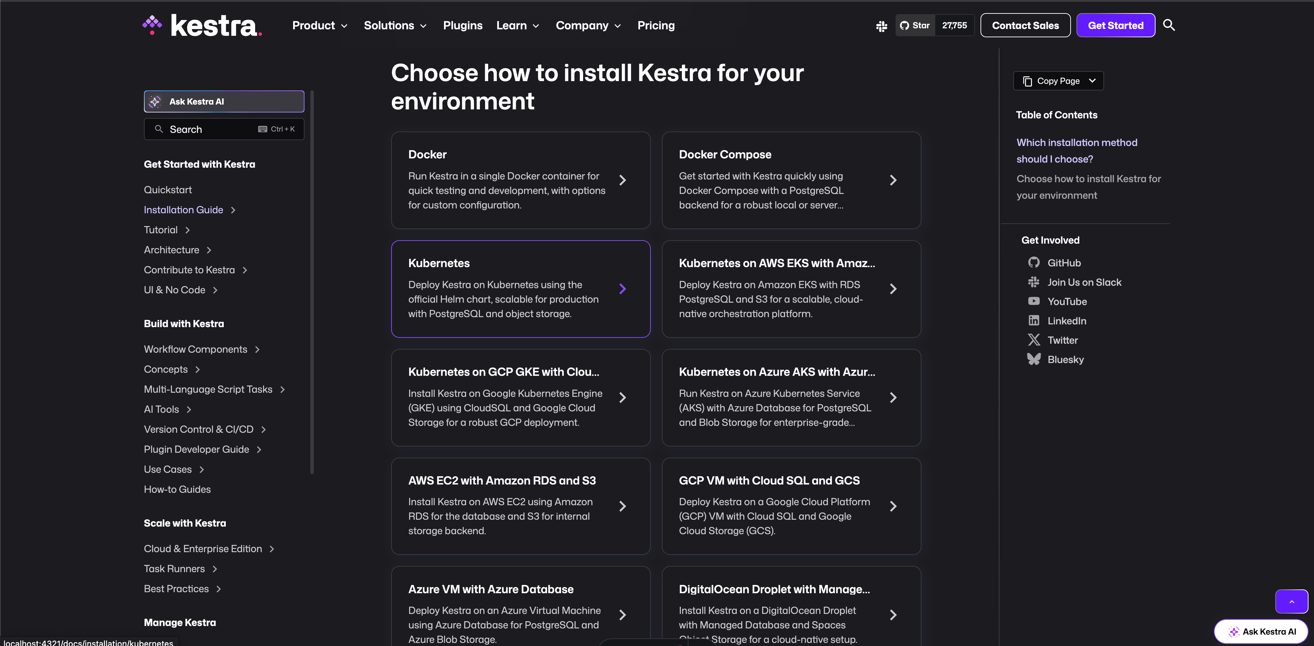Click the arrow on Azure AKS card
The height and width of the screenshot is (646, 1314).
click(x=893, y=397)
